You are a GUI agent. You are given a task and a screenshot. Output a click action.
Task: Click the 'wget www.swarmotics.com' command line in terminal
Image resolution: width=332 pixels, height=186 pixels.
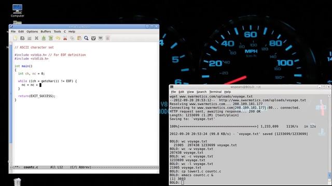coord(211,97)
